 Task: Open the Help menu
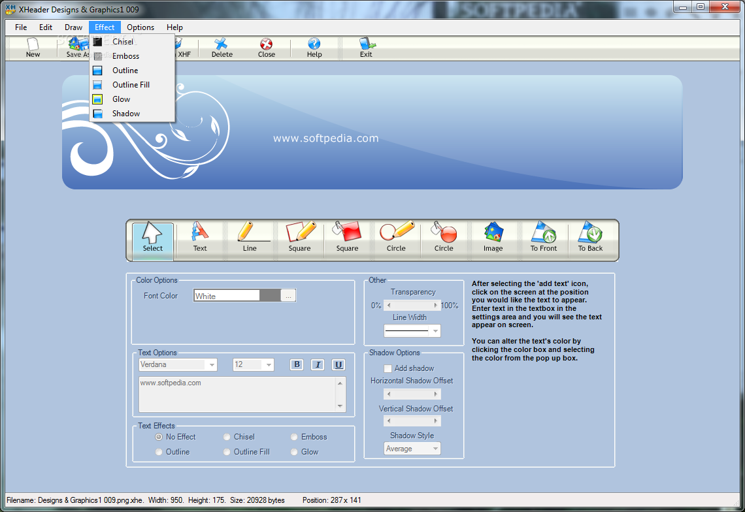[x=174, y=27]
